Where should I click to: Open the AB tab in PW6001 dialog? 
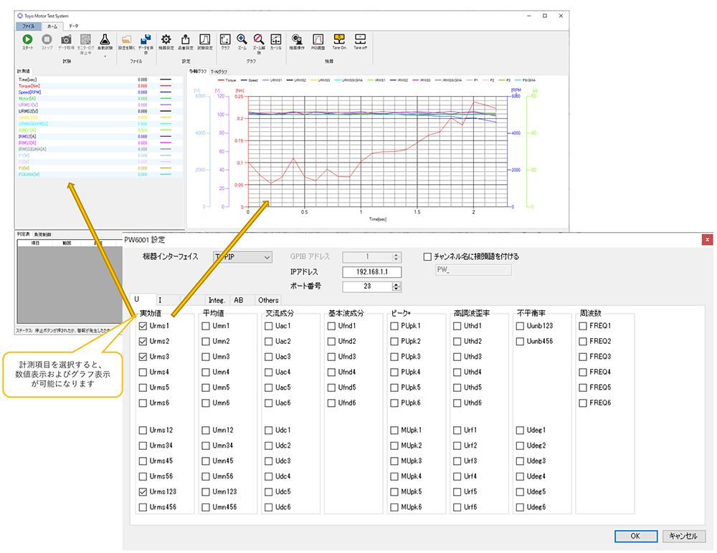[x=239, y=300]
